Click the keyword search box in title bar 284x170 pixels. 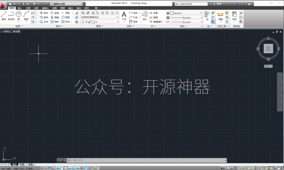[x=191, y=4]
